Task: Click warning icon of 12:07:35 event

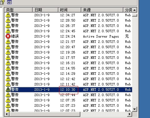Action: [8, 100]
